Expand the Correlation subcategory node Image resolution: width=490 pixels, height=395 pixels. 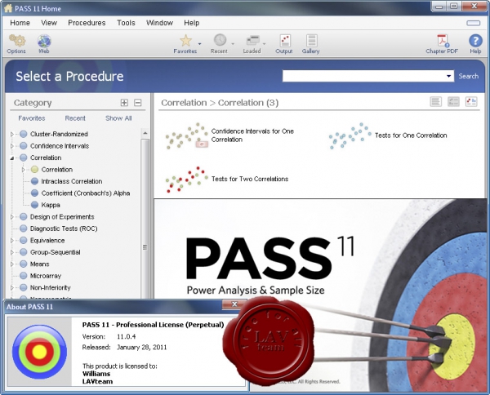pos(24,170)
